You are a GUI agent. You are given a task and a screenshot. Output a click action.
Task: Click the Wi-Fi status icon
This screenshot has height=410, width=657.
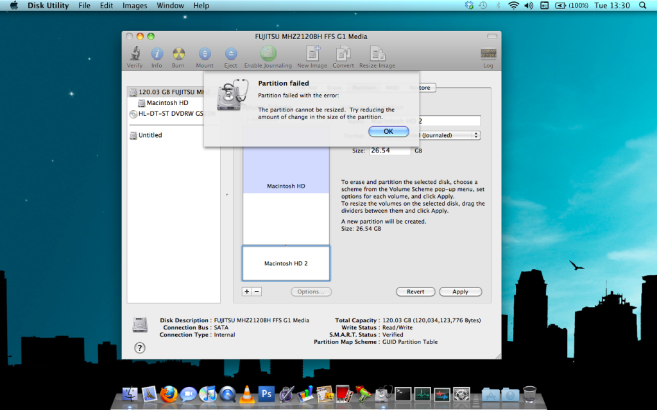pos(513,5)
